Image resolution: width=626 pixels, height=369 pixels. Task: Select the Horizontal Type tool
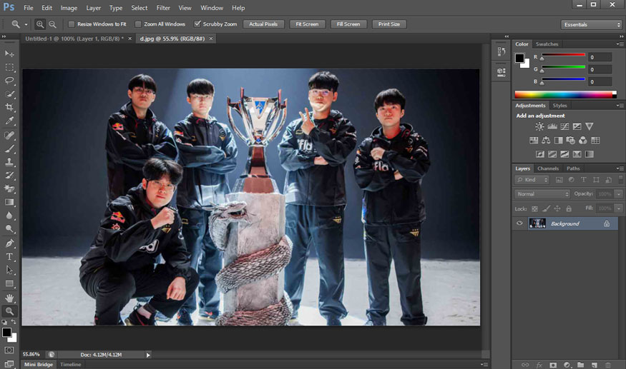coord(9,257)
